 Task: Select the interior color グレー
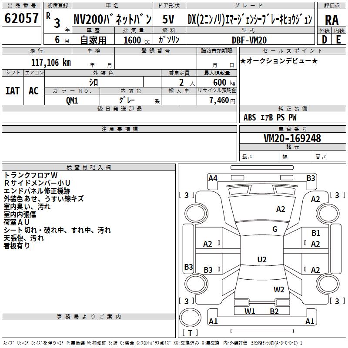coord(127,100)
